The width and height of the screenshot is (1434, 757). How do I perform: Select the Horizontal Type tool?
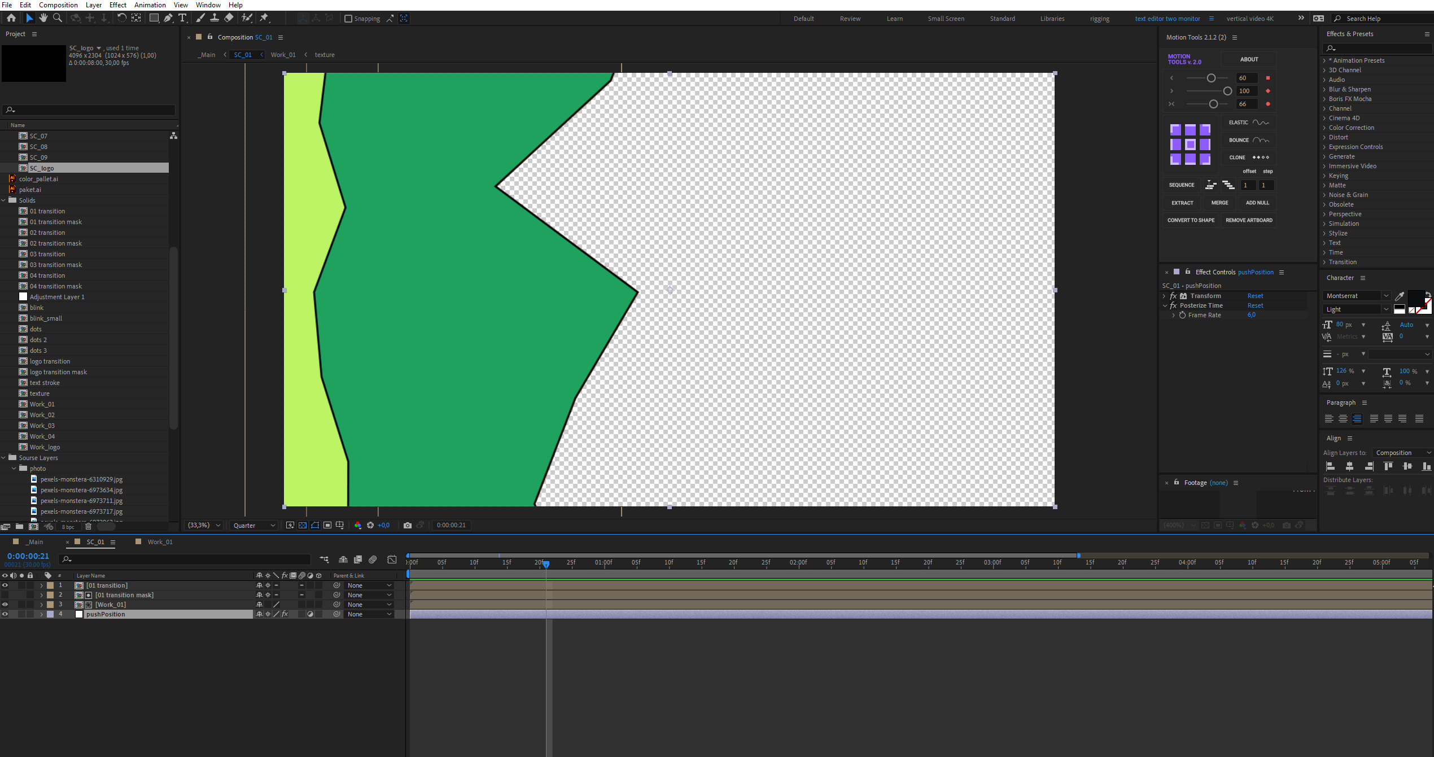tap(182, 18)
